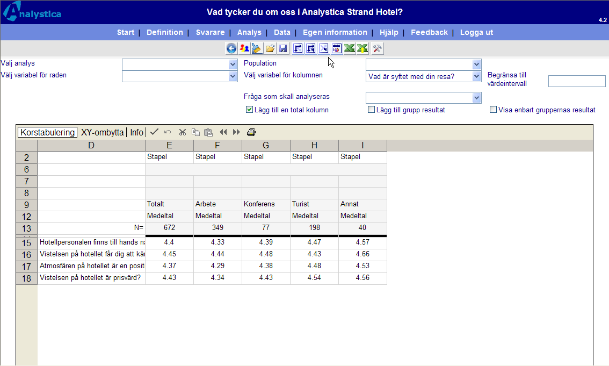
Task: Click the swap arrows icon with number 4
Action: (311, 48)
